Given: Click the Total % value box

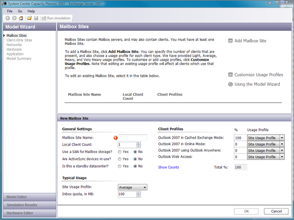Looking at the screenshot, I should tap(241, 167).
